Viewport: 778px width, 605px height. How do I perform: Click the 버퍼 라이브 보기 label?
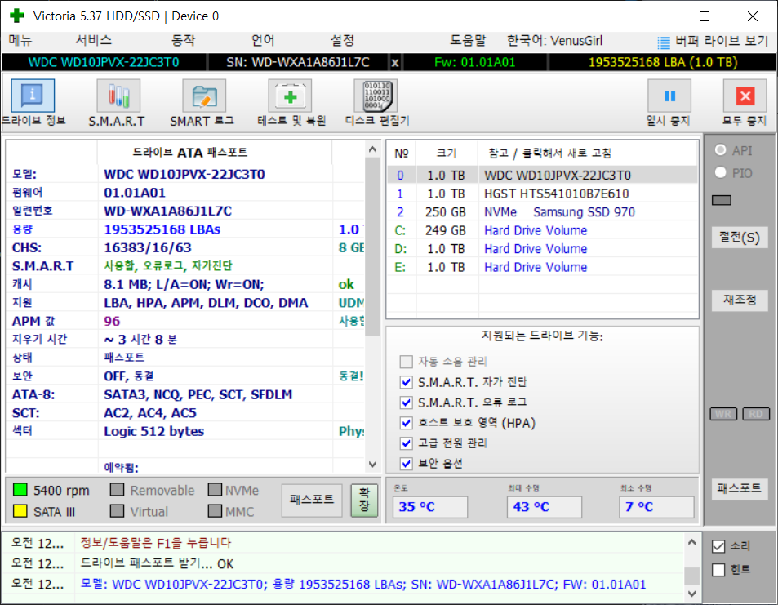click(x=722, y=41)
